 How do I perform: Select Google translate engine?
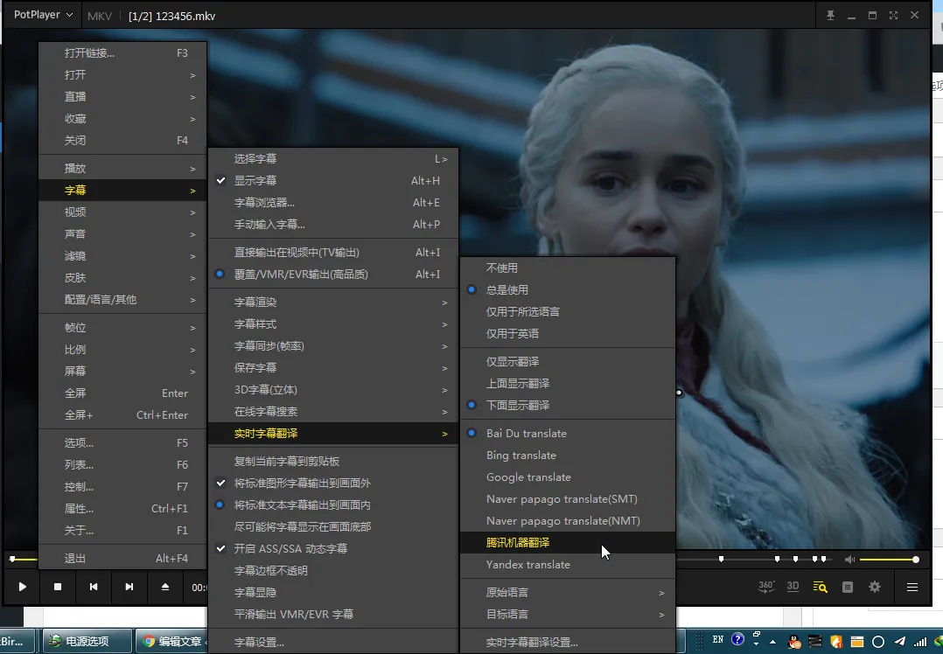tap(568, 477)
